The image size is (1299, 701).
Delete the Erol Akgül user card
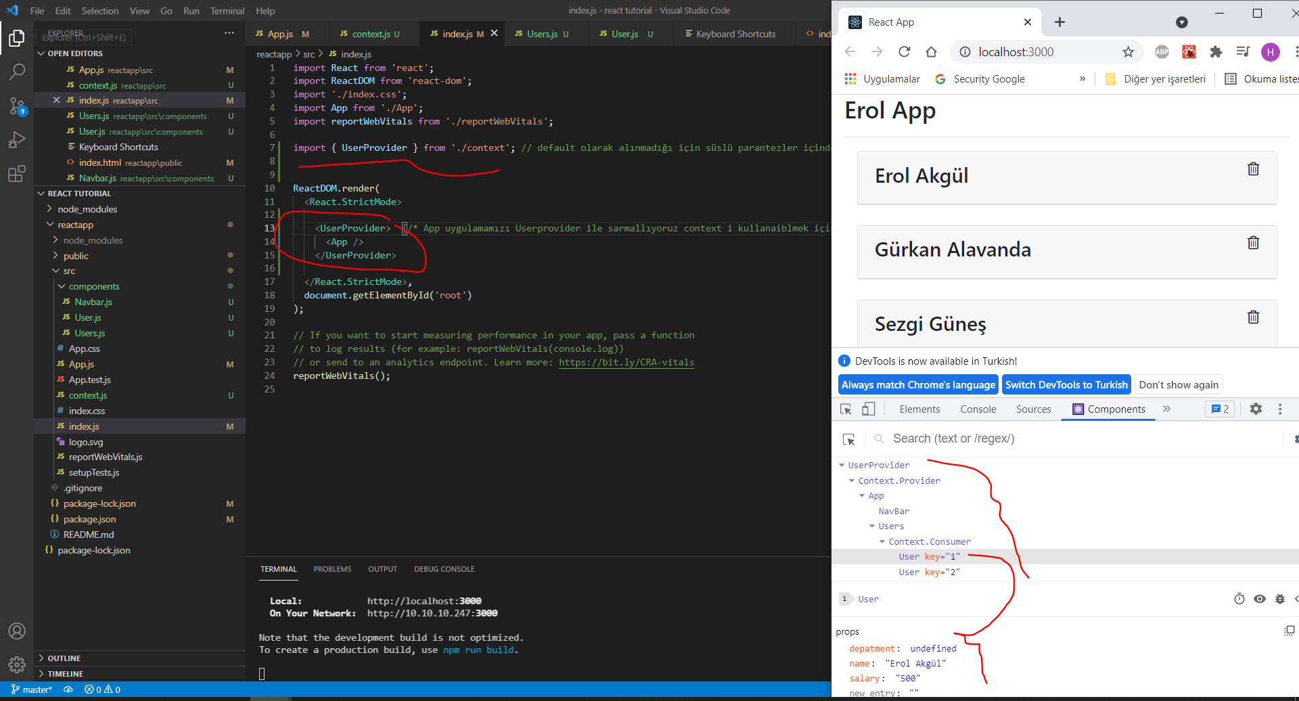pyautogui.click(x=1253, y=169)
